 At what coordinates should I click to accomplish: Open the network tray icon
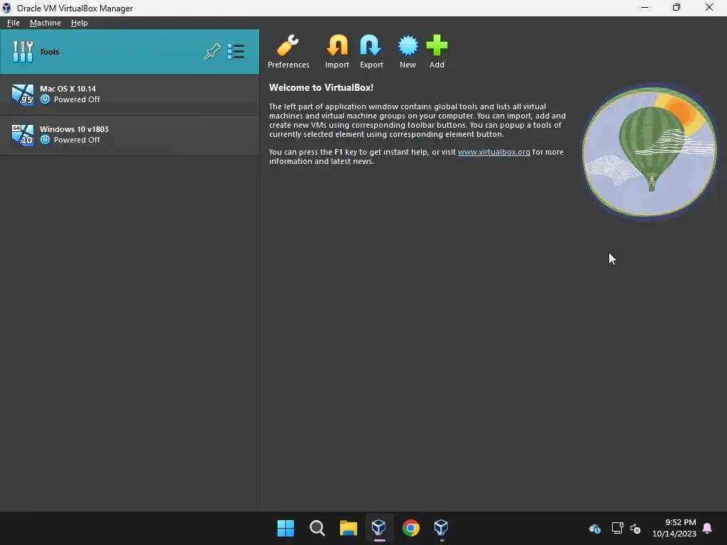pos(617,528)
